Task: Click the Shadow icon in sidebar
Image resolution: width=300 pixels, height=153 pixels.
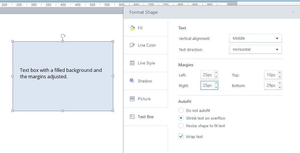Action: [x=132, y=81]
